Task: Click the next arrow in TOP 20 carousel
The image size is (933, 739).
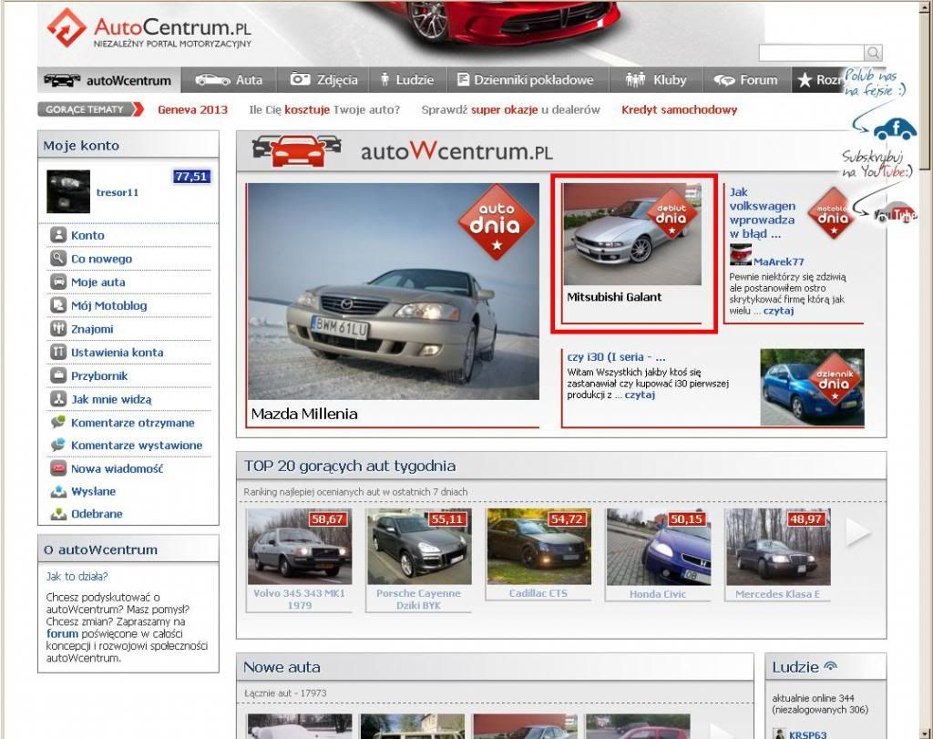Action: click(x=857, y=530)
